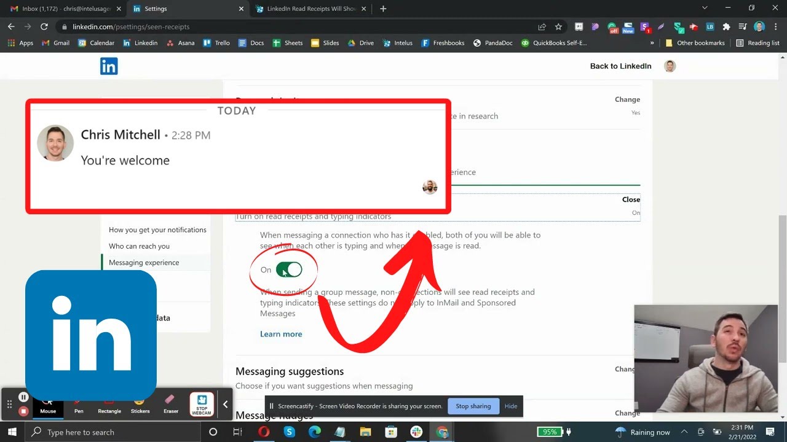Close the read receipts section
The height and width of the screenshot is (442, 787).
631,200
